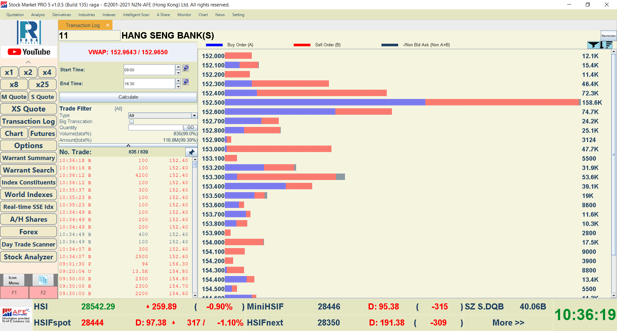The height and width of the screenshot is (331, 617).
Task: Collapse sidebar using the up chevron under YouTube
Action: point(28,62)
